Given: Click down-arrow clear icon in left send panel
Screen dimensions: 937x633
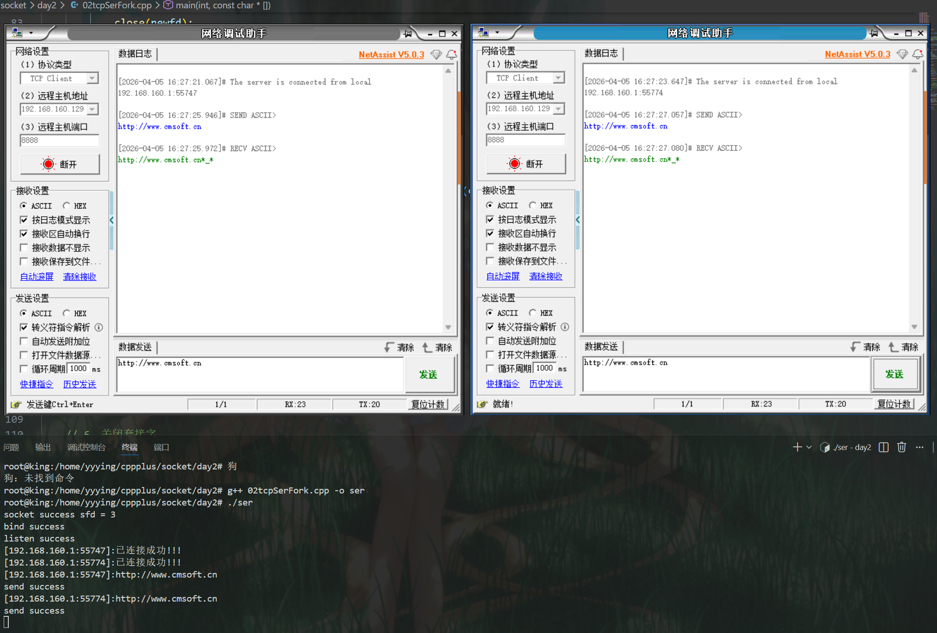Looking at the screenshot, I should pos(389,347).
